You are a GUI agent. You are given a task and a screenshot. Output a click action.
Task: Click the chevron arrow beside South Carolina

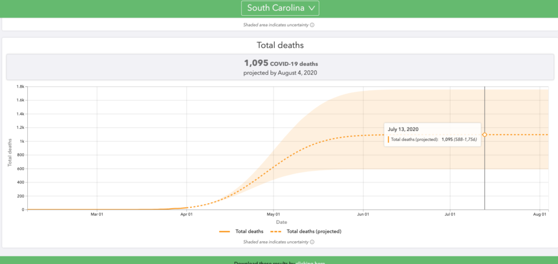[x=311, y=8]
